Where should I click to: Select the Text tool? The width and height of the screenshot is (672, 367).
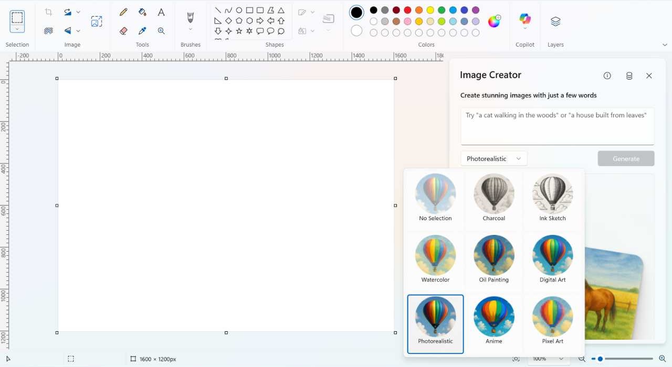pos(161,12)
